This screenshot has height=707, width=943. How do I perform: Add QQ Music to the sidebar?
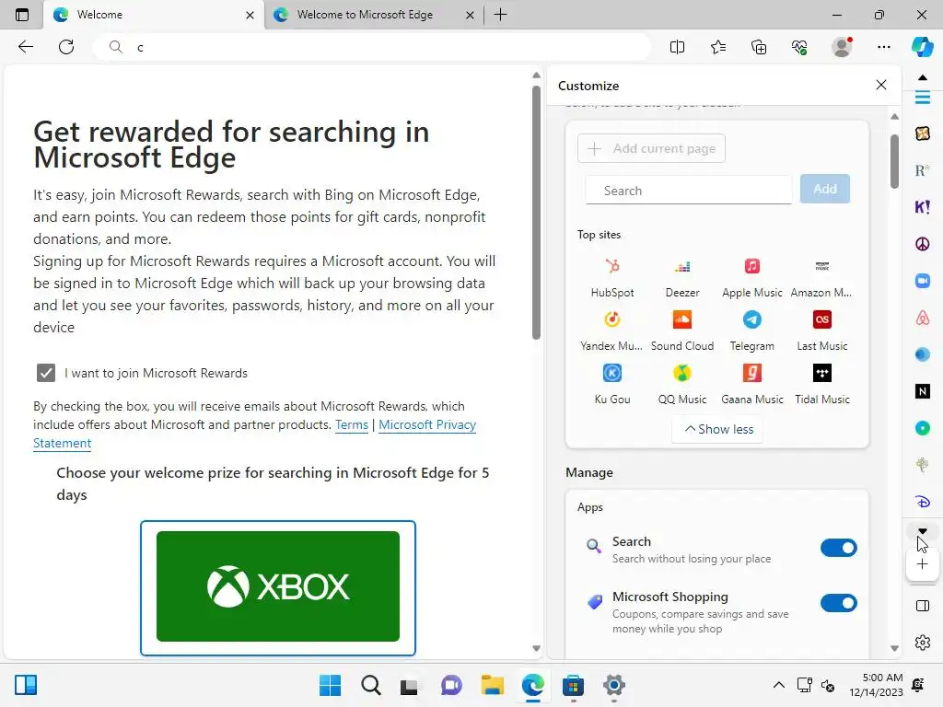(682, 385)
